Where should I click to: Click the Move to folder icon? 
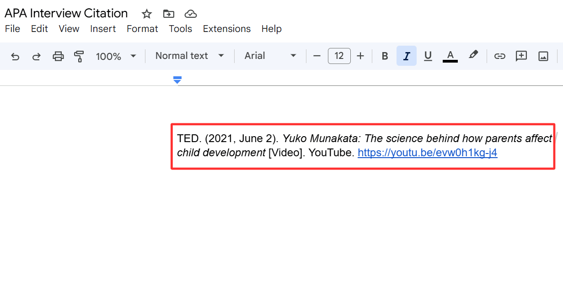pyautogui.click(x=169, y=14)
